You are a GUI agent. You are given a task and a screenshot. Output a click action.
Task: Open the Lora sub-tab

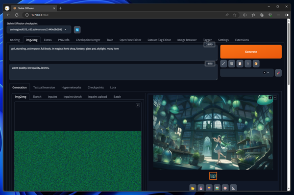[x=113, y=87]
